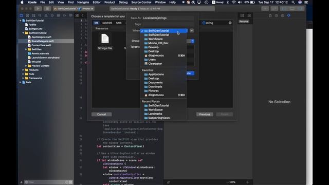Clear the template filter search text
329x185 pixels.
[230, 23]
